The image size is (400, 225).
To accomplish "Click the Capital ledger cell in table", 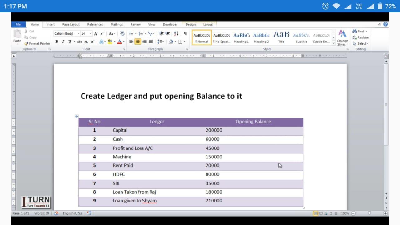I will 120,130.
